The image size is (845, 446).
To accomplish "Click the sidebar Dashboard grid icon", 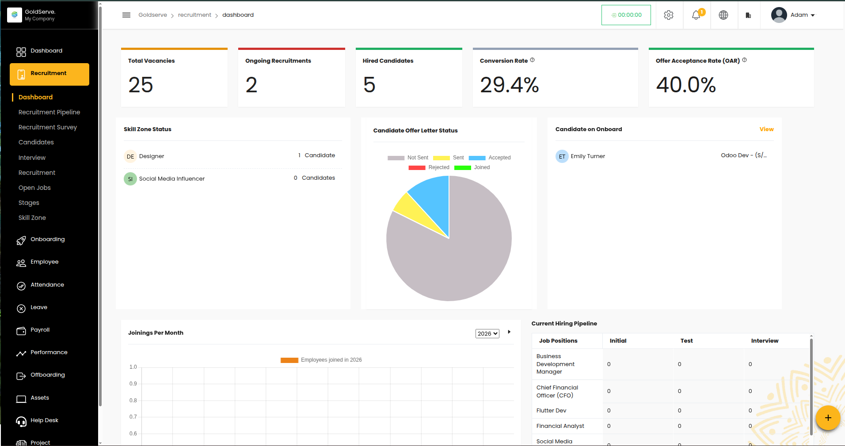I will 21,52.
